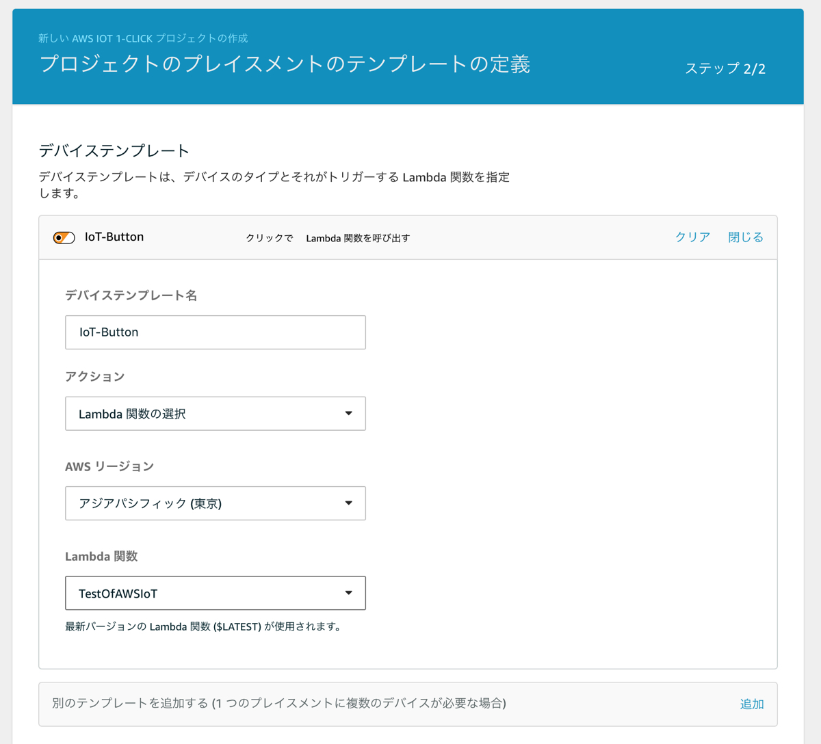Click 追加 to add another template
Screen dimensions: 821x744
point(751,704)
